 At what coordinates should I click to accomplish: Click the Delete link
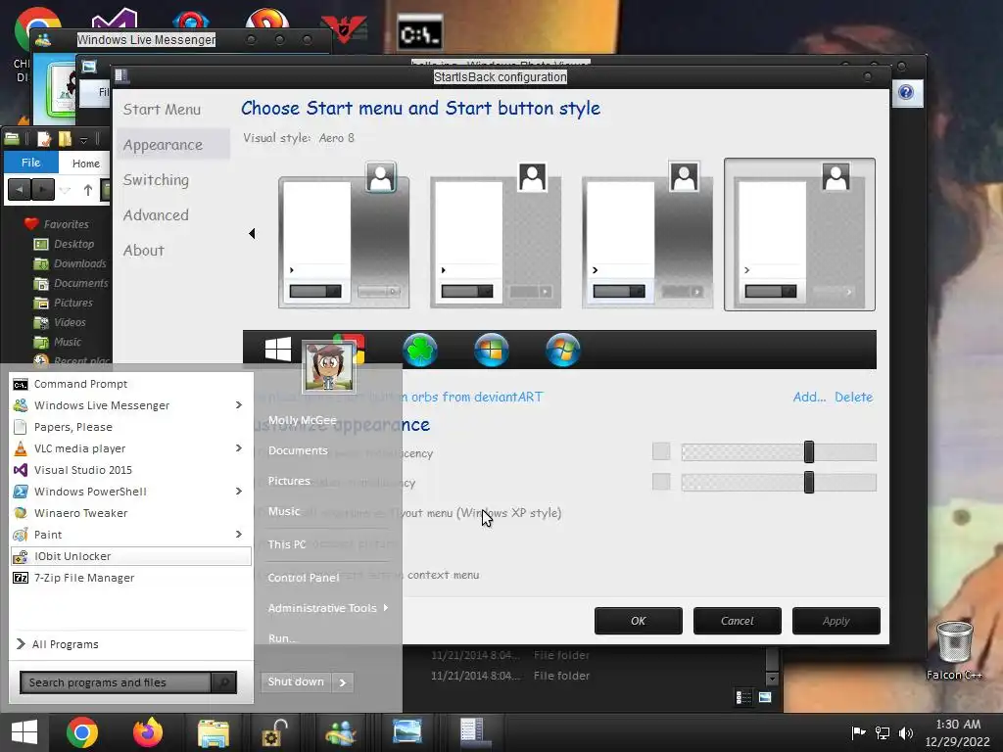click(x=853, y=398)
